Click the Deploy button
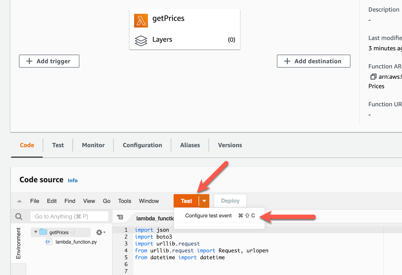 [x=230, y=201]
